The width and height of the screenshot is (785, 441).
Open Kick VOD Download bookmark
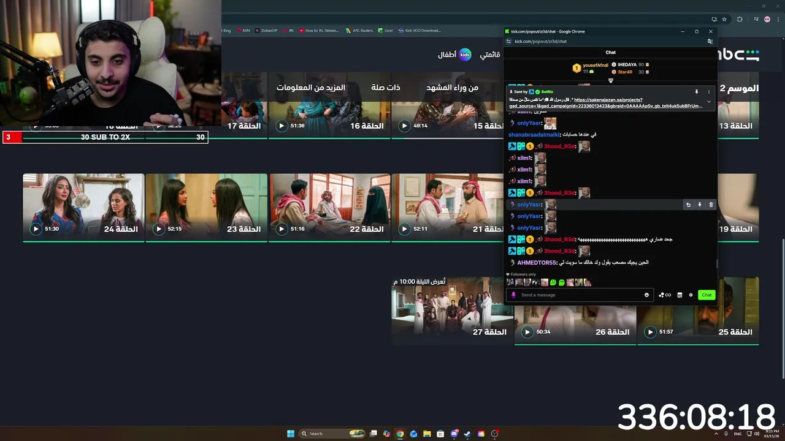(419, 30)
